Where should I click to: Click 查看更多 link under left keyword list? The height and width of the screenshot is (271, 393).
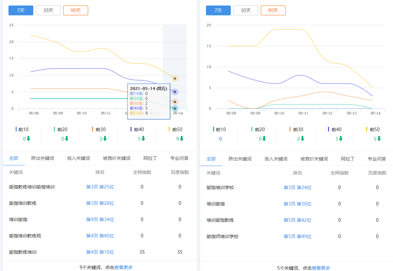coord(123,268)
